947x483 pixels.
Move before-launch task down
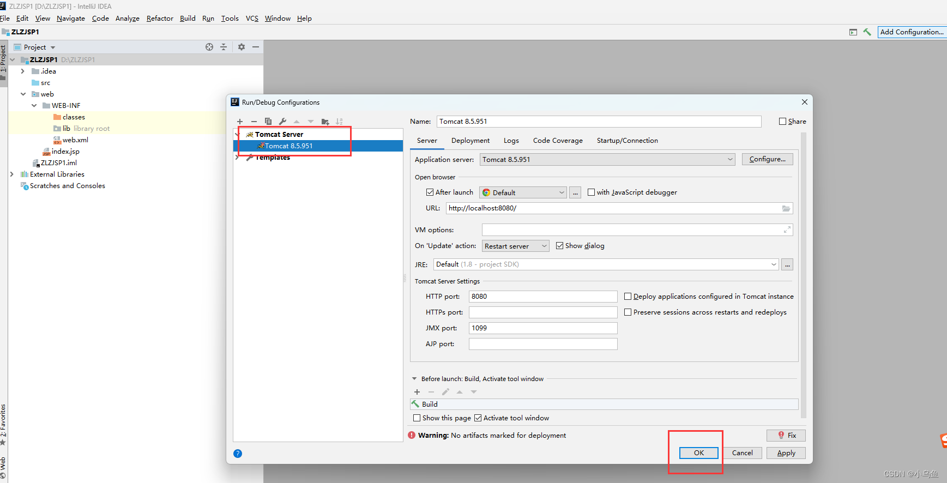pos(474,392)
